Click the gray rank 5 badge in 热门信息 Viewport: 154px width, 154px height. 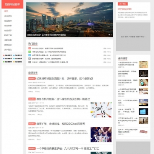[x=29, y=62]
